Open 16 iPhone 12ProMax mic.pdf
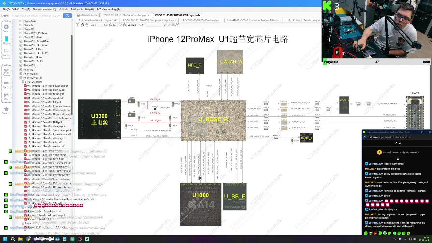Image resolution: width=432 pixels, height=243 pixels. click(43, 142)
